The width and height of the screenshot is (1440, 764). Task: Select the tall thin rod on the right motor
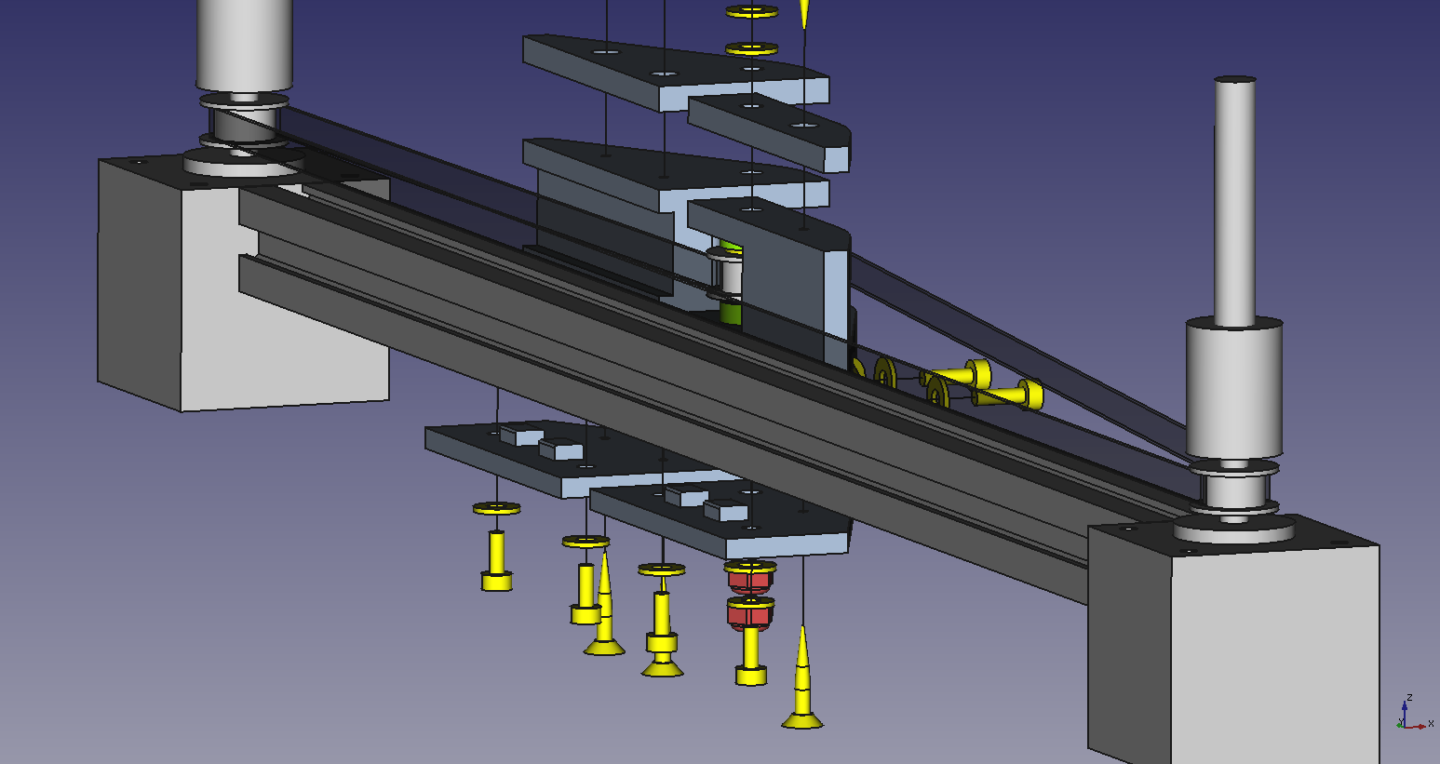pos(1235,200)
